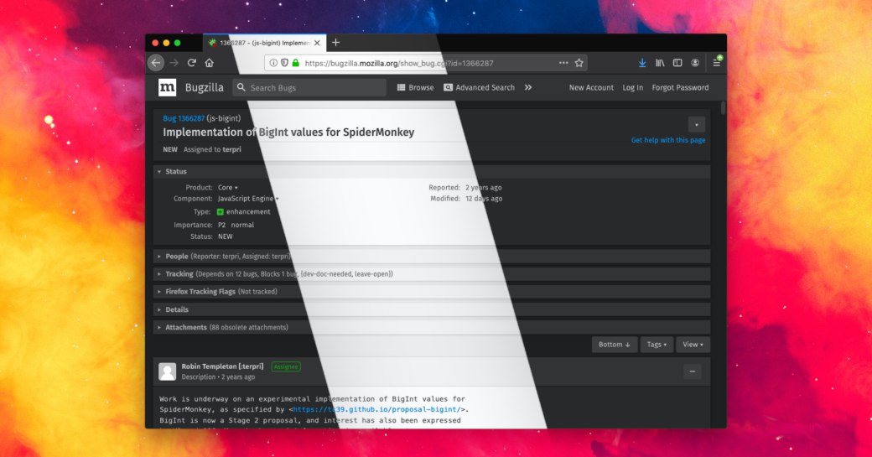Open the JavaScript Engine component dropdown
This screenshot has width=872, height=457.
point(248,199)
